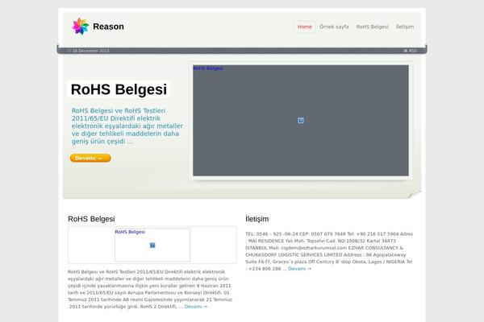Click the 18 December 2015 date text
Image resolution: width=484 pixels, height=322 pixels.
(90, 51)
